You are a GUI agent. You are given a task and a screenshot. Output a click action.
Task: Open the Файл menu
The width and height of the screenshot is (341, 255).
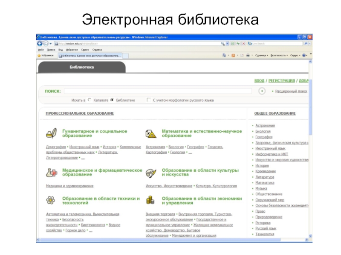[40, 50]
